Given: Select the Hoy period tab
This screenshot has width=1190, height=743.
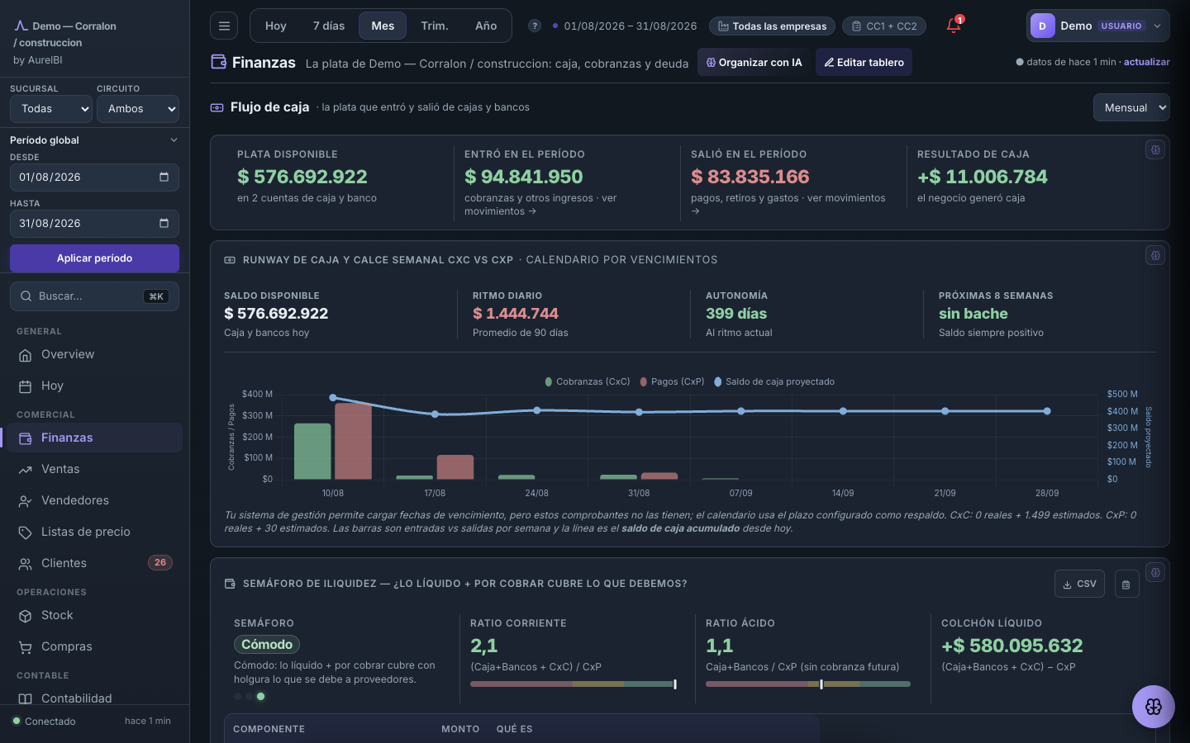Looking at the screenshot, I should tap(276, 26).
